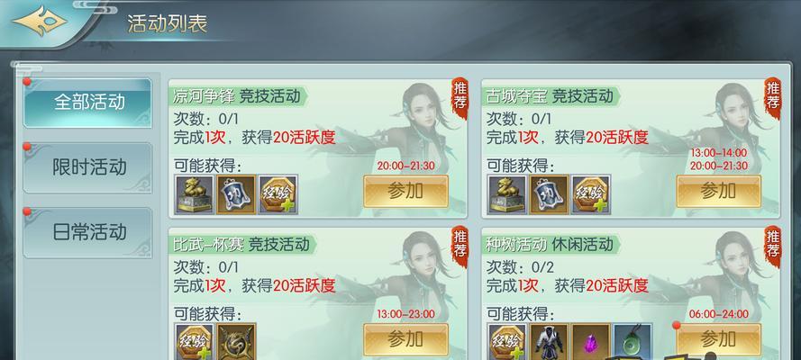Tap the 经验 reward icon in 古城夺宝
This screenshot has height=360, width=801.
click(590, 194)
